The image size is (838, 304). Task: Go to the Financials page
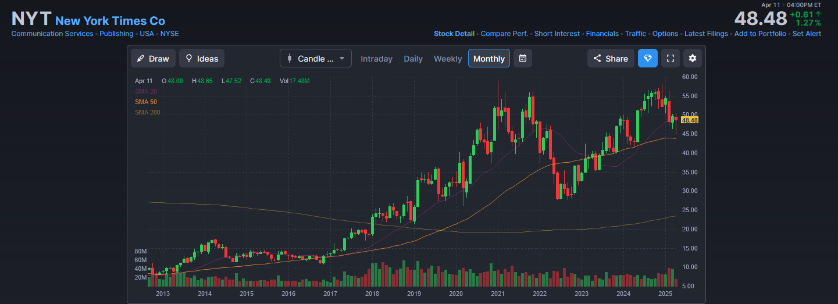tap(602, 34)
